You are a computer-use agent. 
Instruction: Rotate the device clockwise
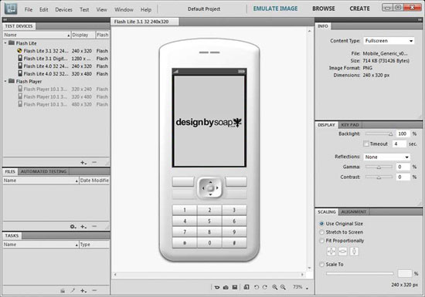coord(265,287)
